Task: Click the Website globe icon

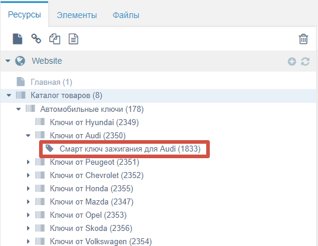Action: point(20,61)
